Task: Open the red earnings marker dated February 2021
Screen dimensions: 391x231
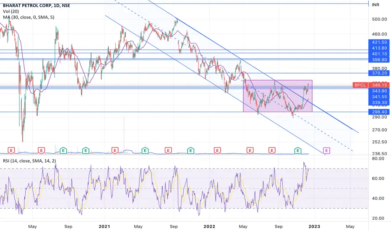Action: click(115, 151)
